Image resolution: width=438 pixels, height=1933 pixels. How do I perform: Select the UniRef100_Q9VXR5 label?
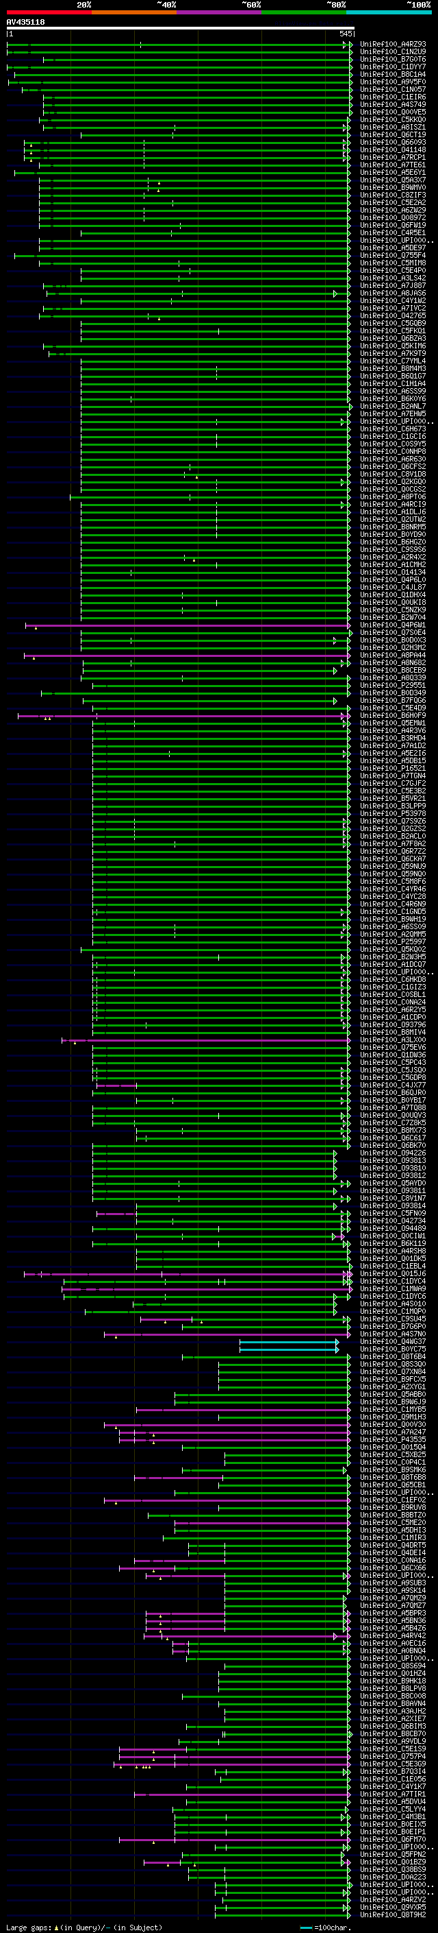tap(393, 1907)
